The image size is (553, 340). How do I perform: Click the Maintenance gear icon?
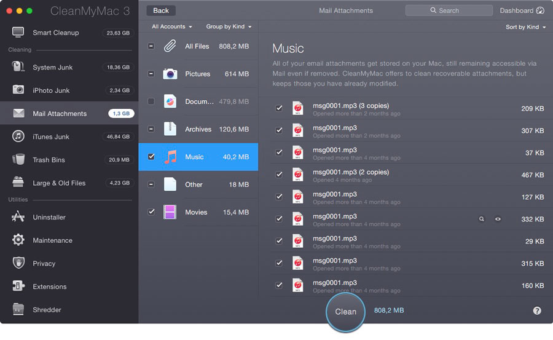18,240
